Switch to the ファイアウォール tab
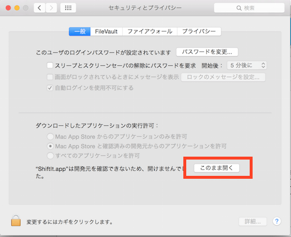This screenshot has width=291, height=237. click(150, 31)
